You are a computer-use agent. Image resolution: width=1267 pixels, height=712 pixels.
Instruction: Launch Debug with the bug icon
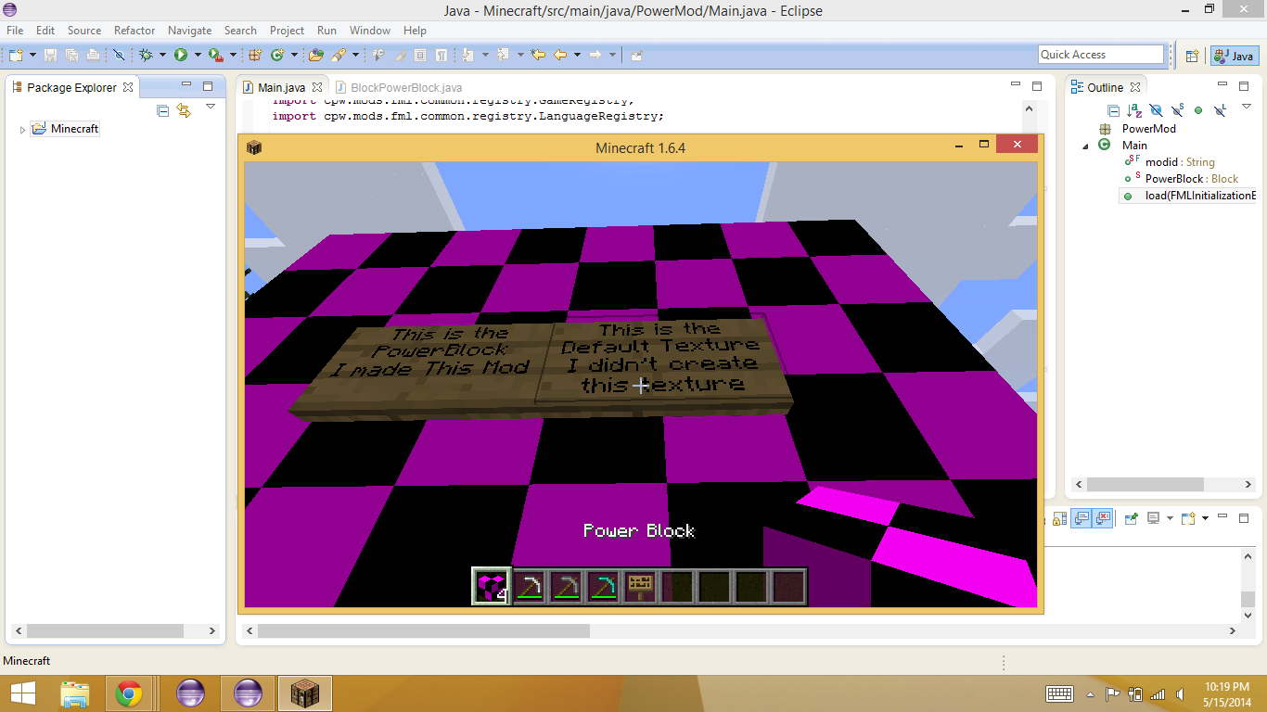point(146,55)
